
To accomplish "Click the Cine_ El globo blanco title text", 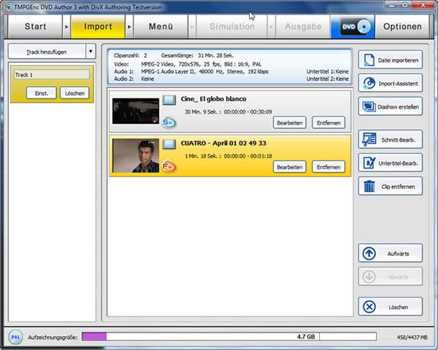I will [213, 99].
